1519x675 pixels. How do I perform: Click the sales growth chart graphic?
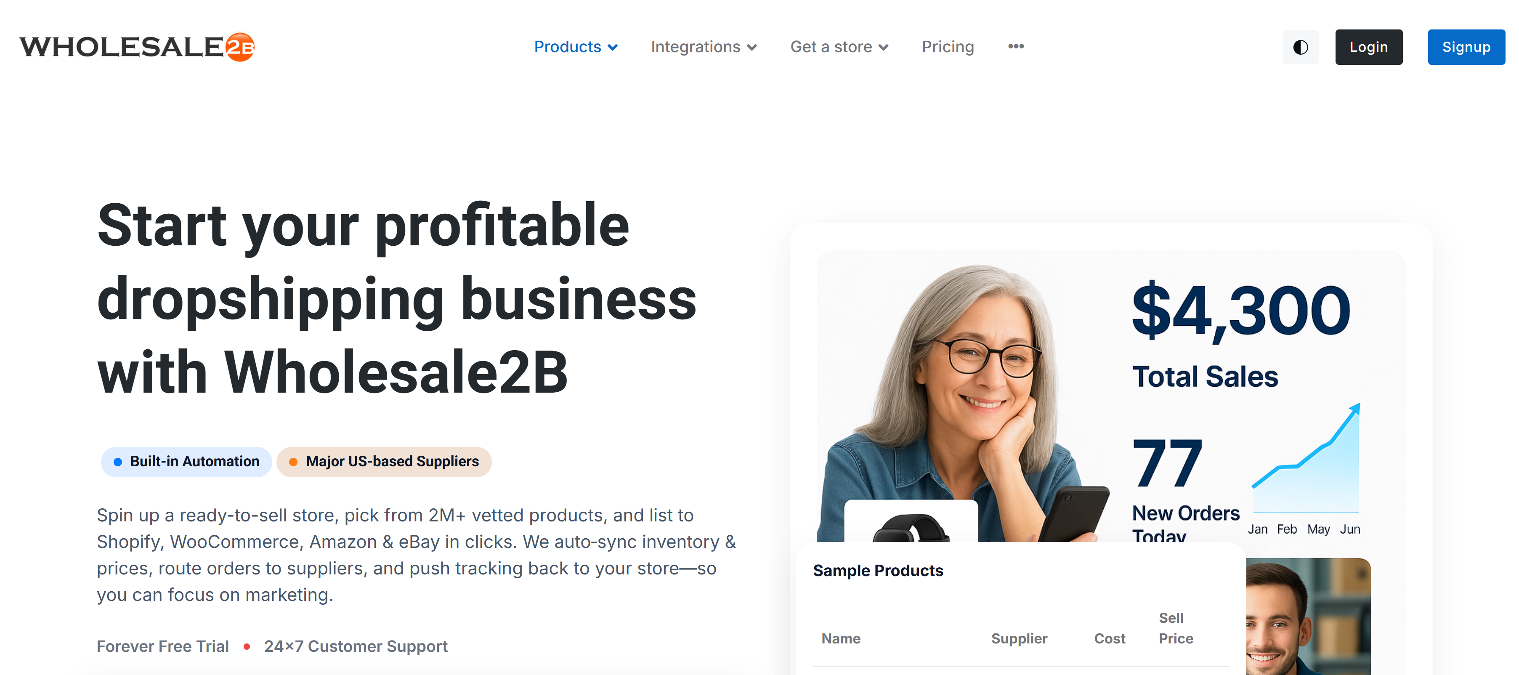(1306, 466)
